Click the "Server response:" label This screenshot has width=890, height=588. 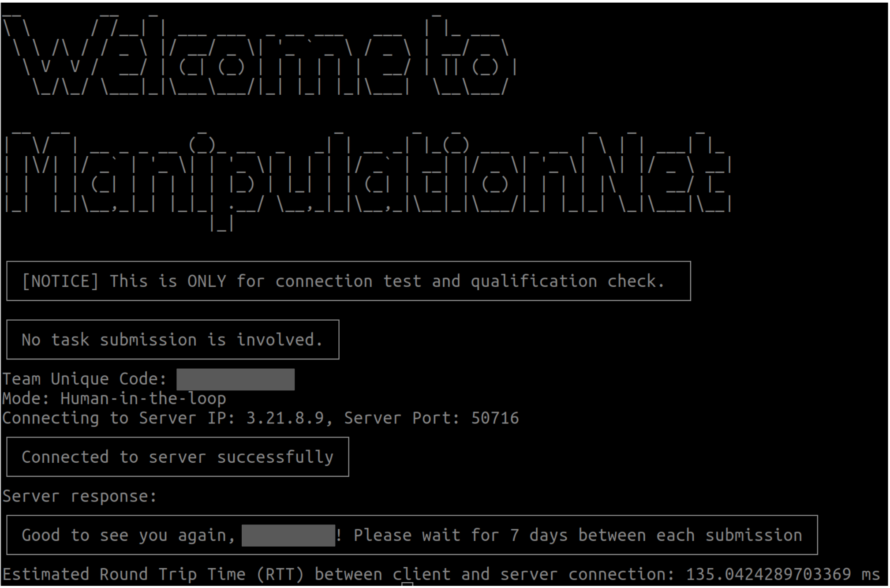tap(80, 496)
